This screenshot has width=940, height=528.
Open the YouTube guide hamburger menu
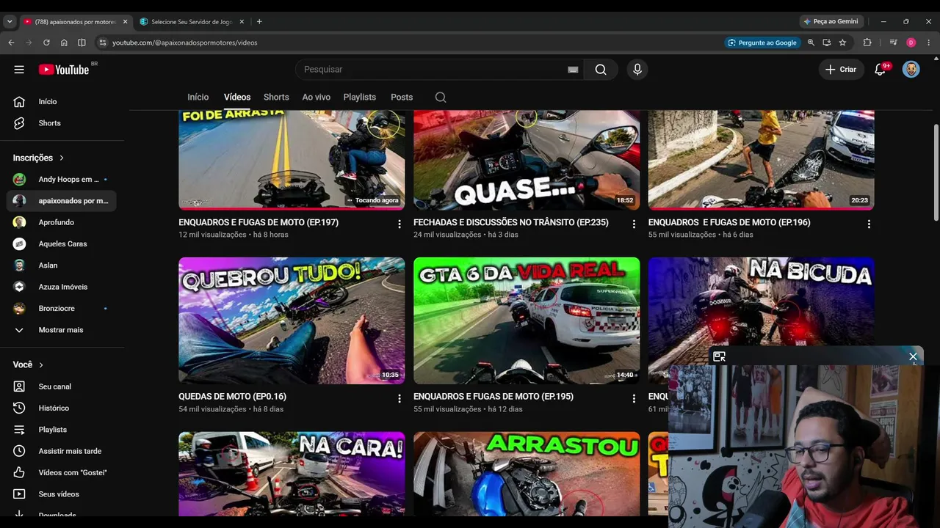19,70
